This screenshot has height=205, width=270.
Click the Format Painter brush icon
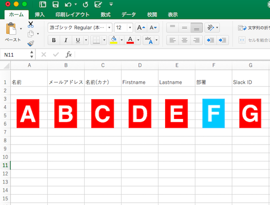31,44
